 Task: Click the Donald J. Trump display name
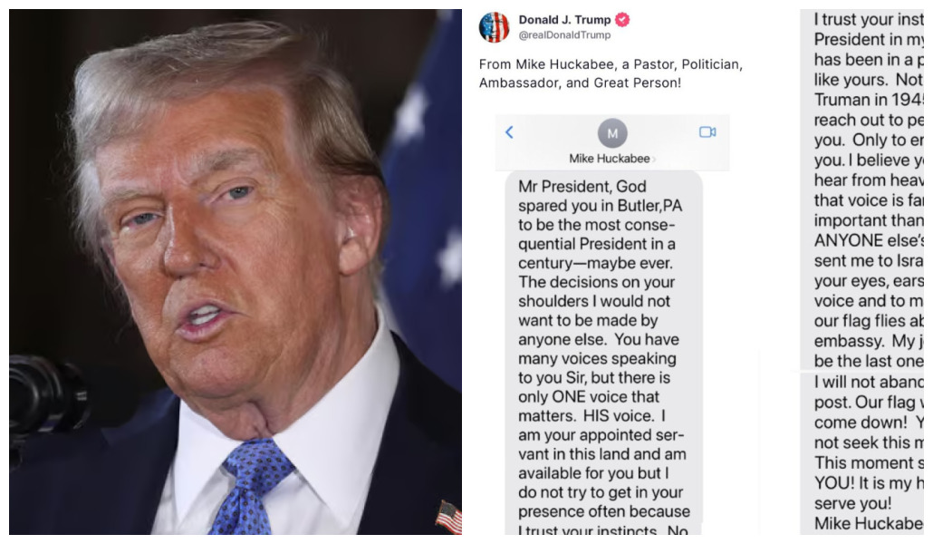pyautogui.click(x=564, y=20)
